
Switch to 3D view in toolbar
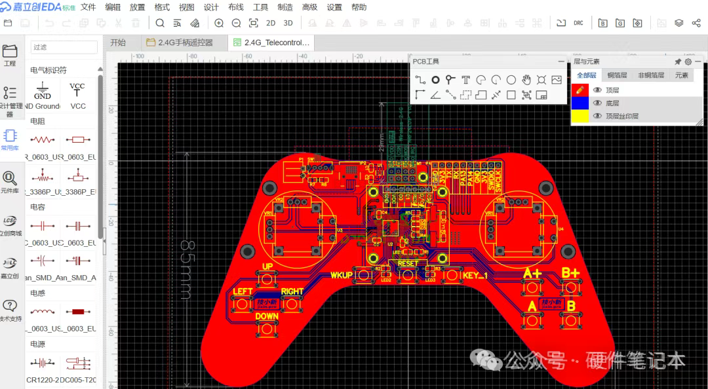point(288,23)
